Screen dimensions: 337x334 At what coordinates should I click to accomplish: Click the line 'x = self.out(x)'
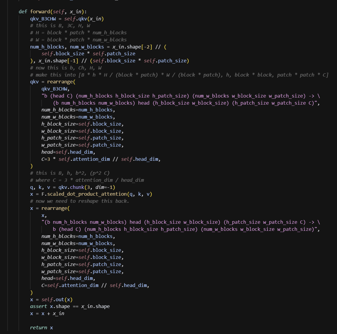tap(51, 300)
